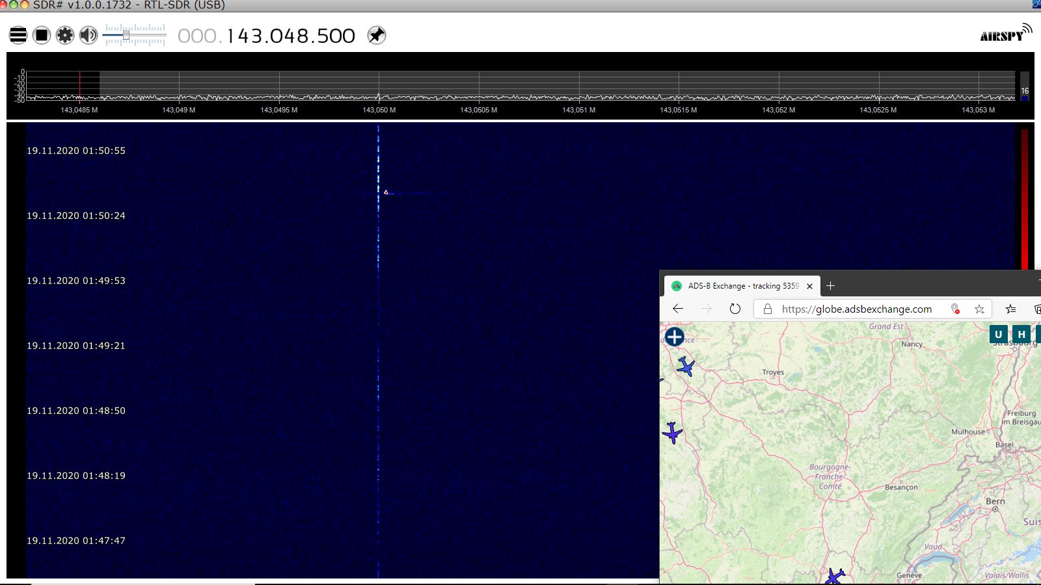Click the location permission blocked icon
This screenshot has height=585, width=1041.
point(955,309)
